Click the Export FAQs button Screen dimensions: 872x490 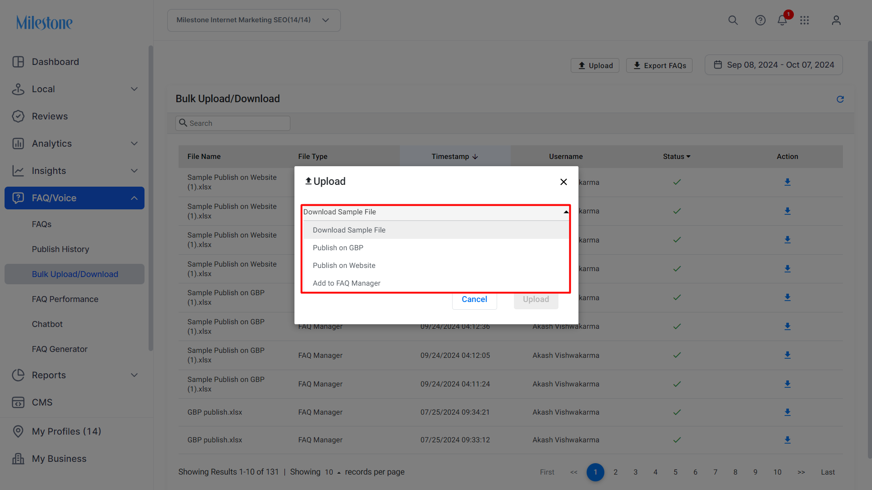click(659, 65)
